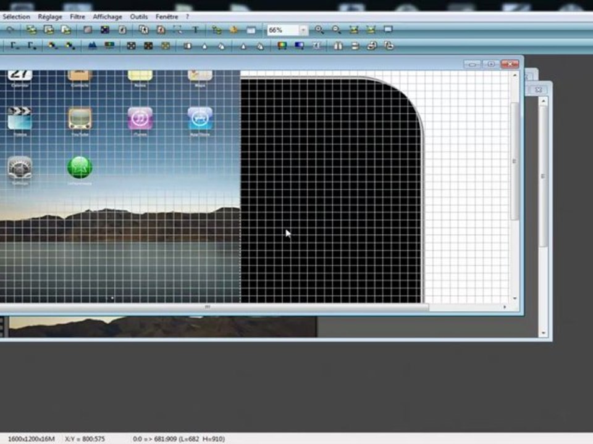Click the transparent color icon
Viewport: 593px width, 444px height.
[x=122, y=30]
